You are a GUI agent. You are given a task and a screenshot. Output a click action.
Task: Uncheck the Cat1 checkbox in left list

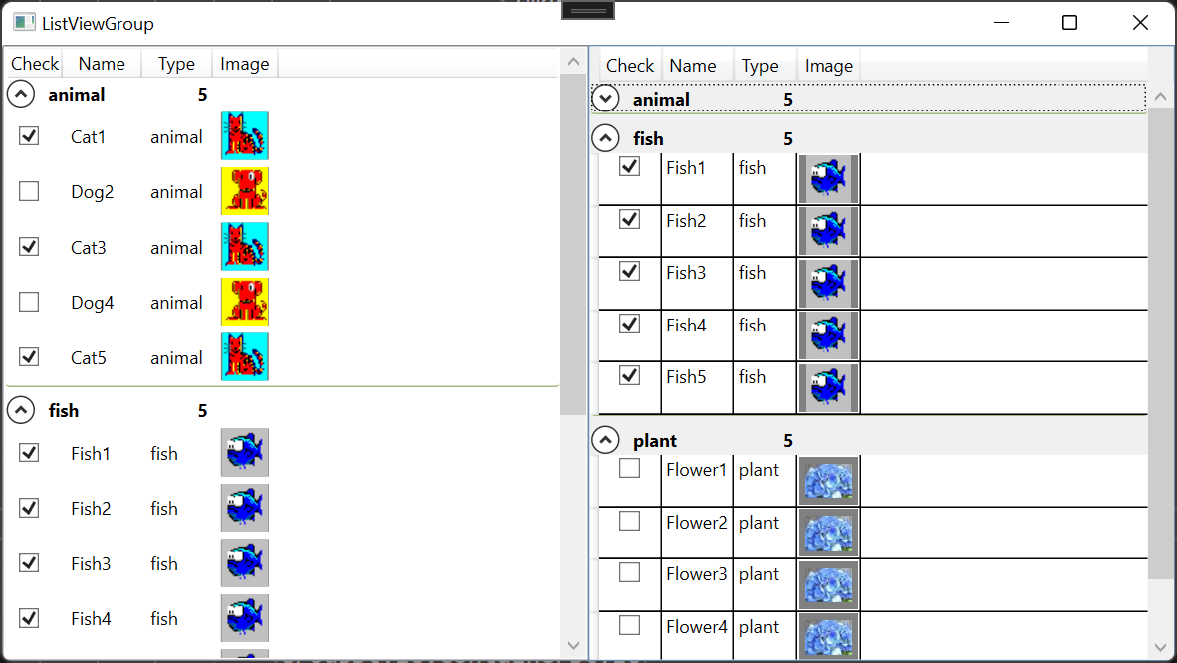click(x=29, y=136)
